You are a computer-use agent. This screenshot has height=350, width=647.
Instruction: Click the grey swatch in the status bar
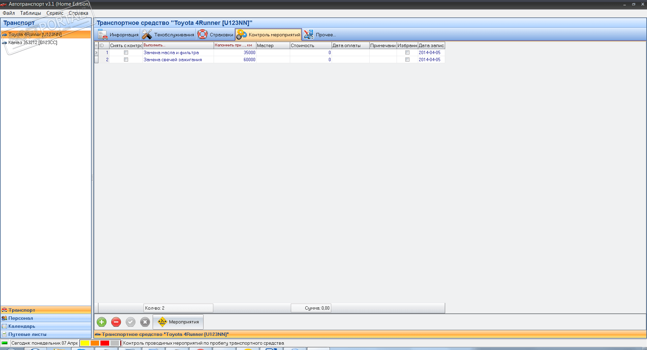[115, 343]
